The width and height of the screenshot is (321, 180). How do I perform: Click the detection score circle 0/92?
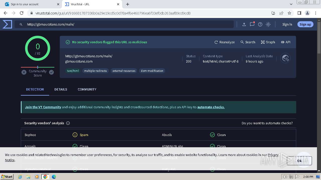click(x=38, y=48)
